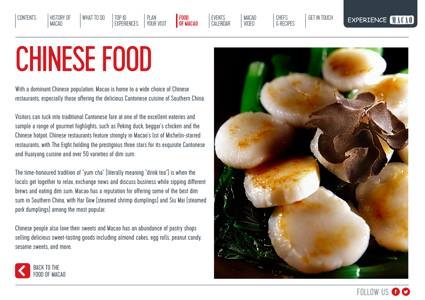The height and width of the screenshot is (300, 425).
Task: Go to Macao Video page
Action: (250, 21)
